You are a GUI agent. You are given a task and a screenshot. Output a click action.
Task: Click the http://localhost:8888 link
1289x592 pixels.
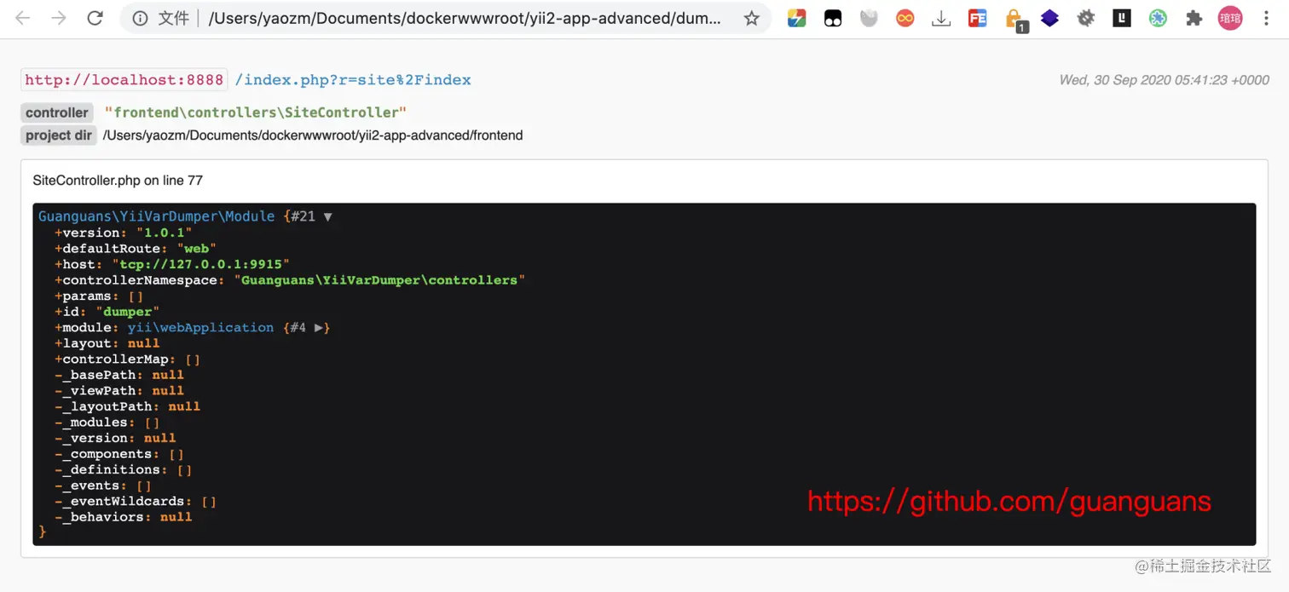click(x=123, y=79)
